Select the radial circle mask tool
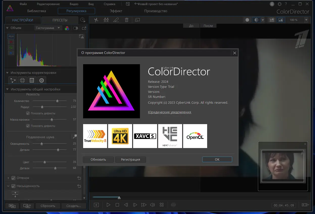Screen dimensions: 315x214 [x=41, y=80]
